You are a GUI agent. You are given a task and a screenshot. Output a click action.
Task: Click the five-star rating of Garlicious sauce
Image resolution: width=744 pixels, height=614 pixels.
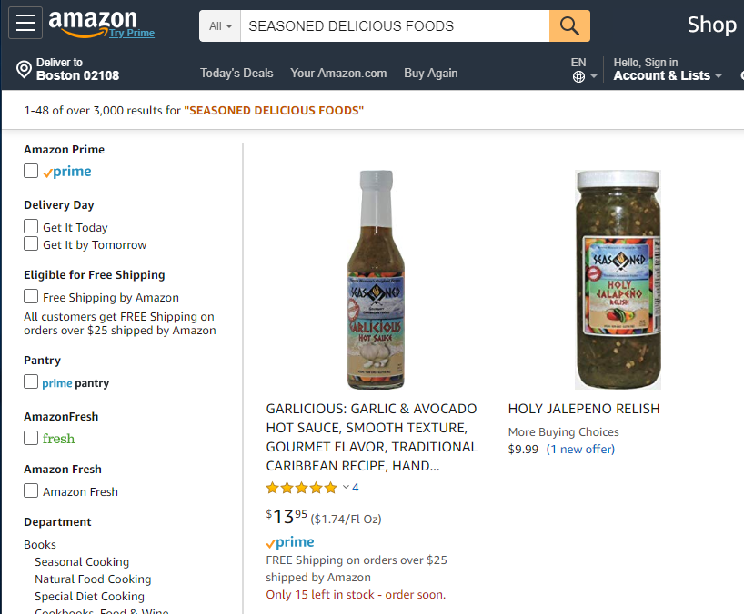click(x=301, y=488)
